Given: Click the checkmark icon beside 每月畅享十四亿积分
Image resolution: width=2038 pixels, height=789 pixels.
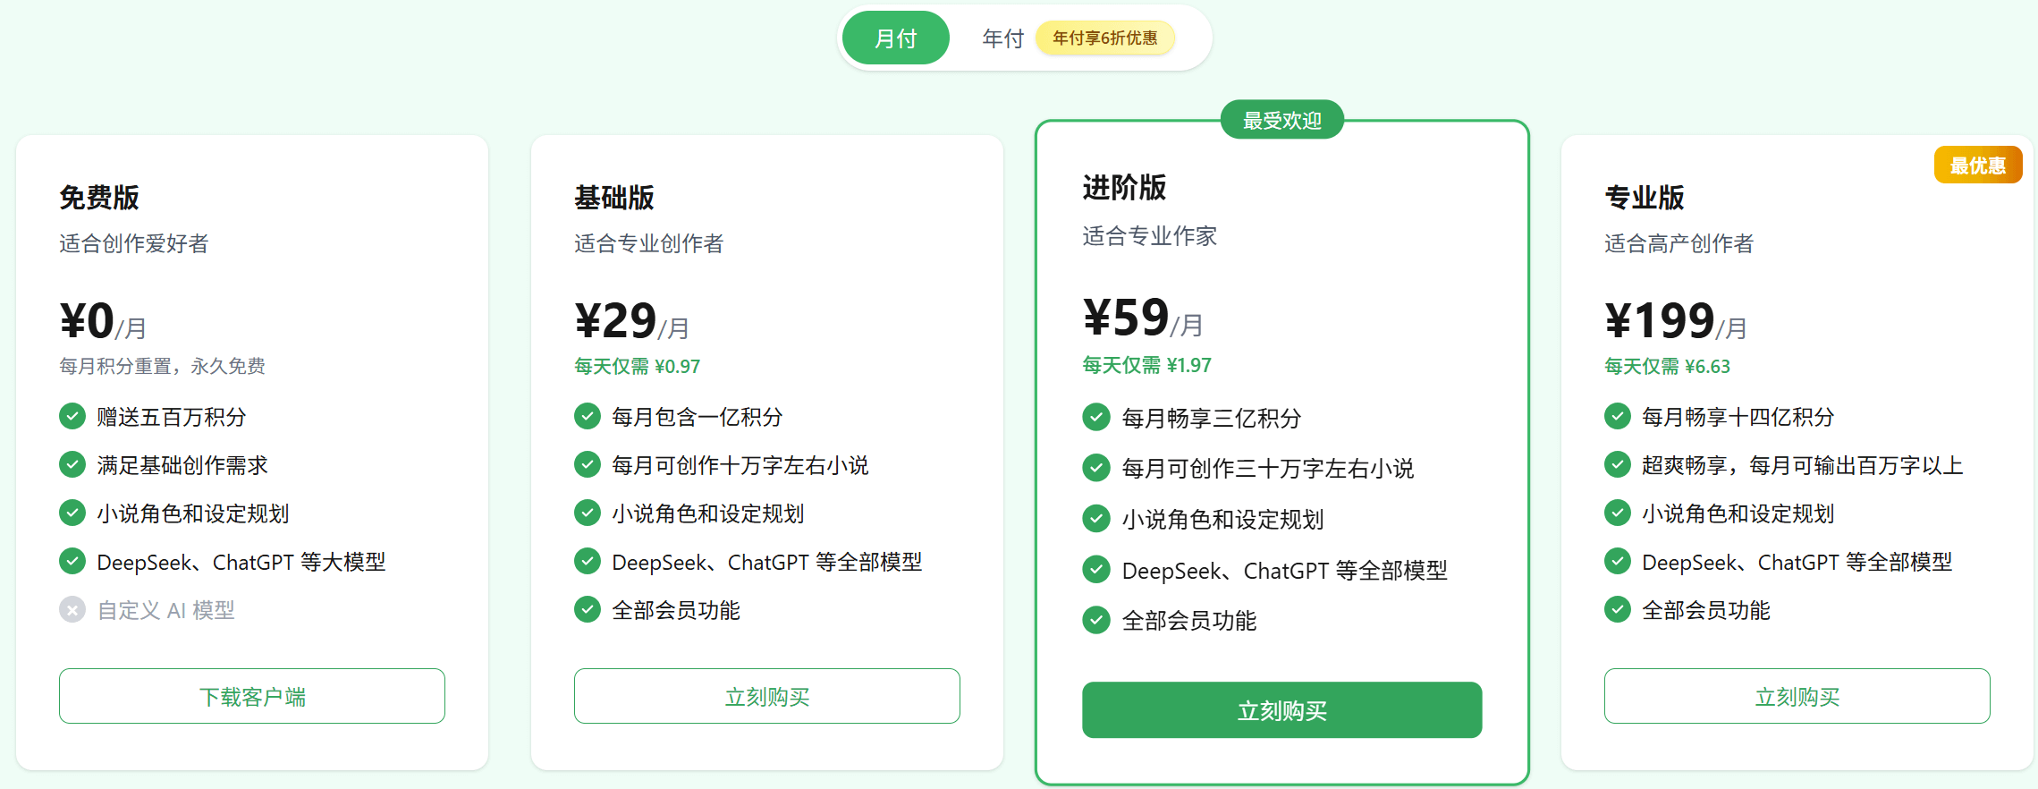Looking at the screenshot, I should pos(1618,416).
